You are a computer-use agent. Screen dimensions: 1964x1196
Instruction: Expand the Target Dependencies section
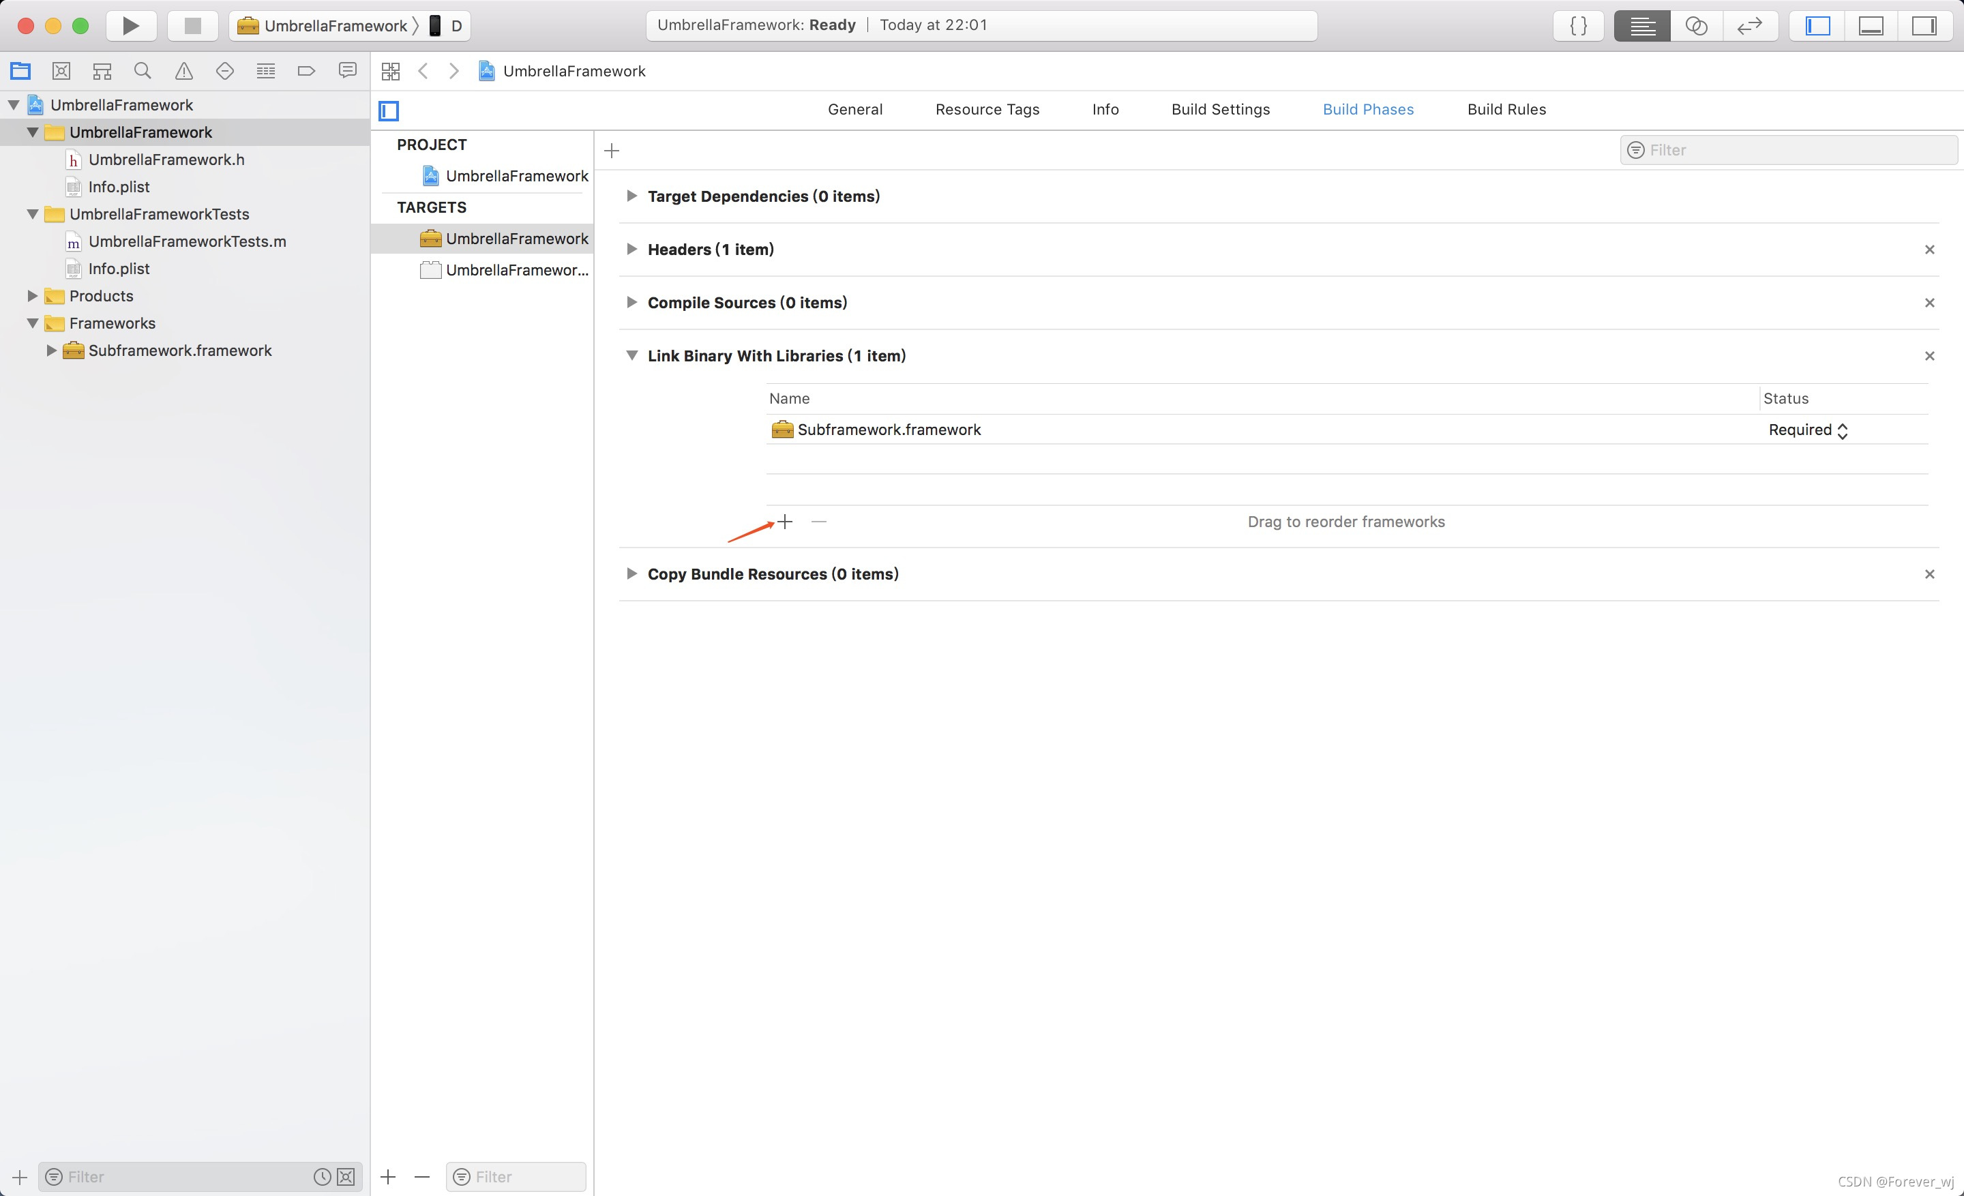click(631, 196)
